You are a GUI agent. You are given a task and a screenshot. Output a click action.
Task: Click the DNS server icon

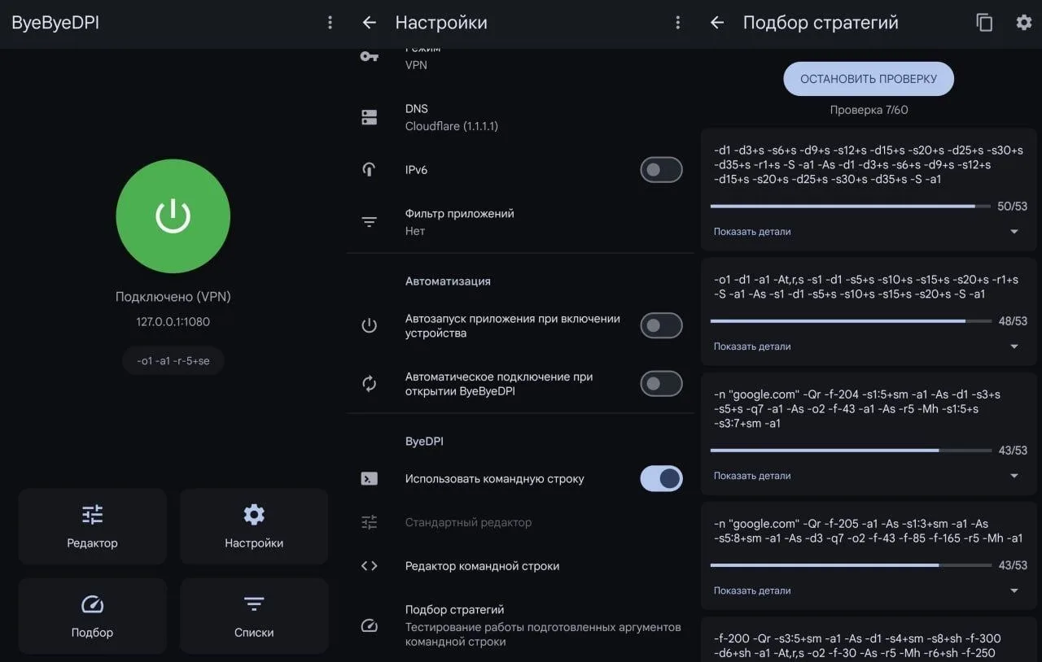pyautogui.click(x=370, y=118)
